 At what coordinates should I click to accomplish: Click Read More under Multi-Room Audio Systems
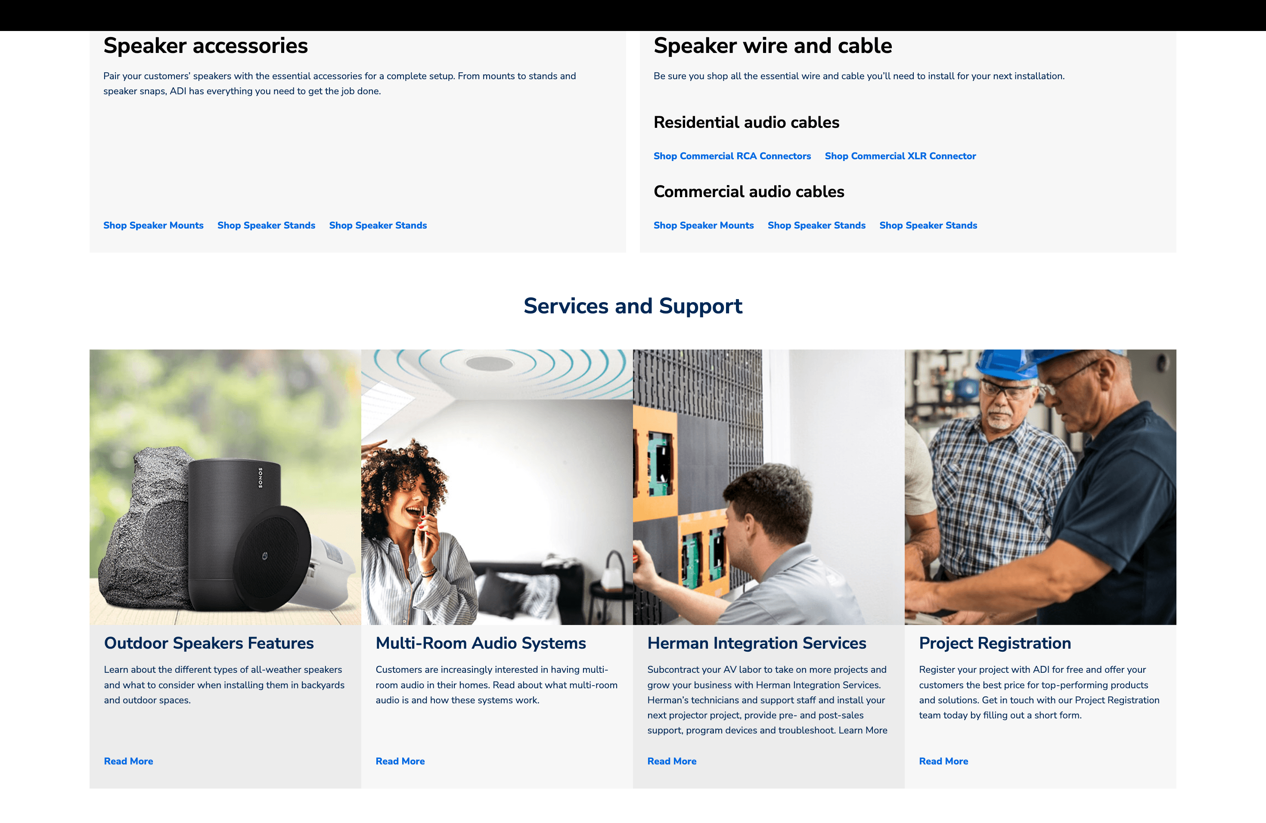click(x=400, y=761)
